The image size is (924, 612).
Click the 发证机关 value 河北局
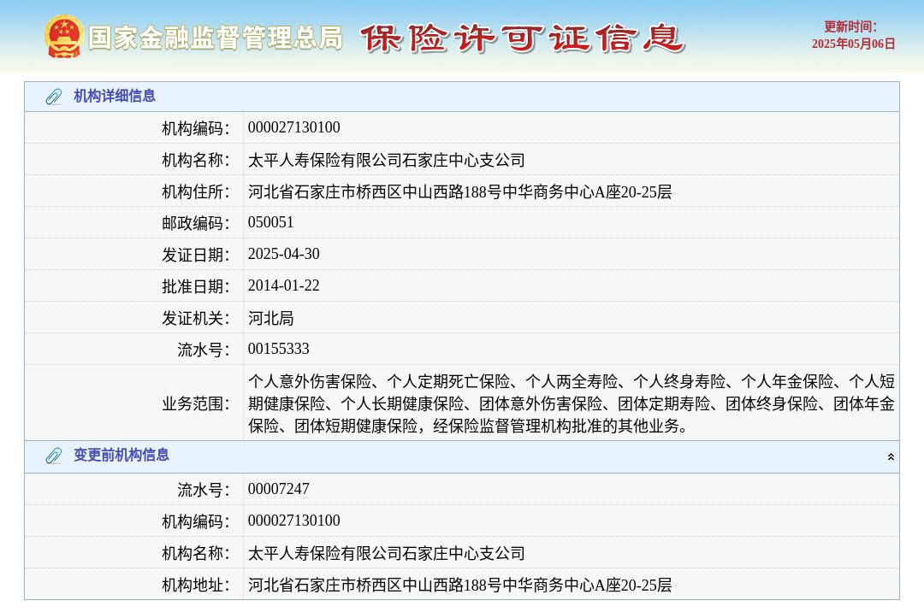271,318
